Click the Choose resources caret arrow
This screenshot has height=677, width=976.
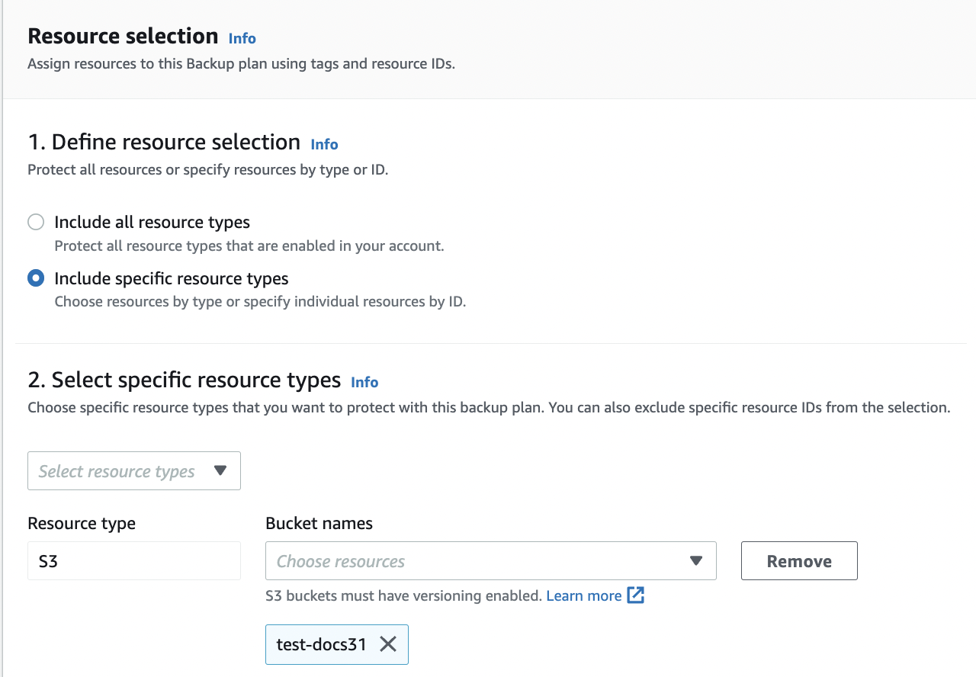click(x=695, y=561)
